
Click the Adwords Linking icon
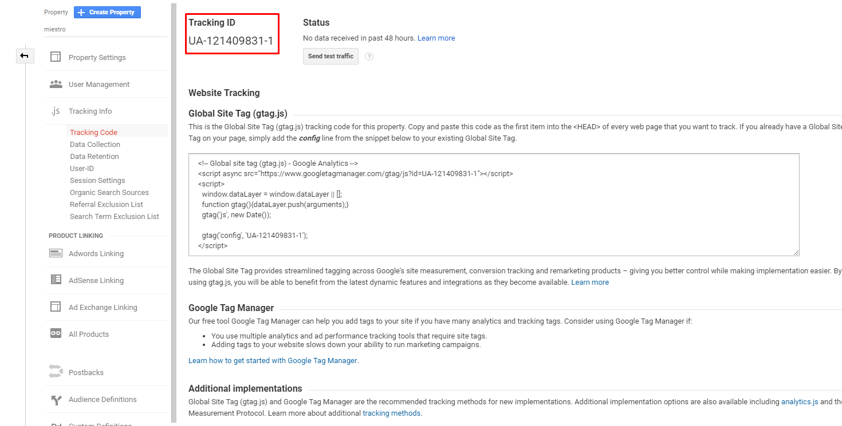(x=56, y=253)
